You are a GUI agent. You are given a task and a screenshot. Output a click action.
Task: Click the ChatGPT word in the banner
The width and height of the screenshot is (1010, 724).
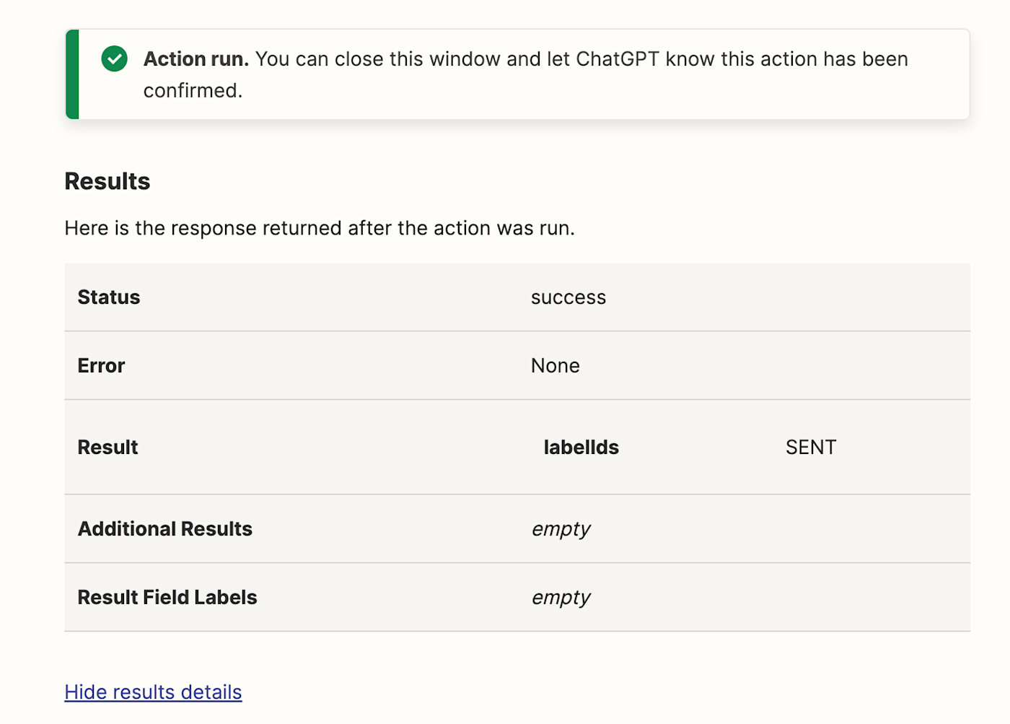coord(617,59)
